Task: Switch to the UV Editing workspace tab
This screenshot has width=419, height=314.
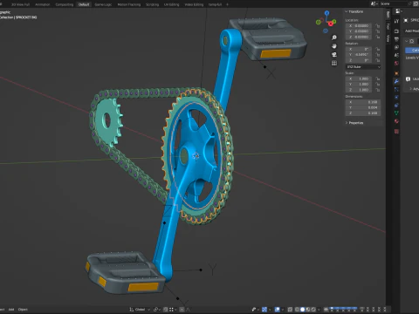Action: (x=171, y=4)
